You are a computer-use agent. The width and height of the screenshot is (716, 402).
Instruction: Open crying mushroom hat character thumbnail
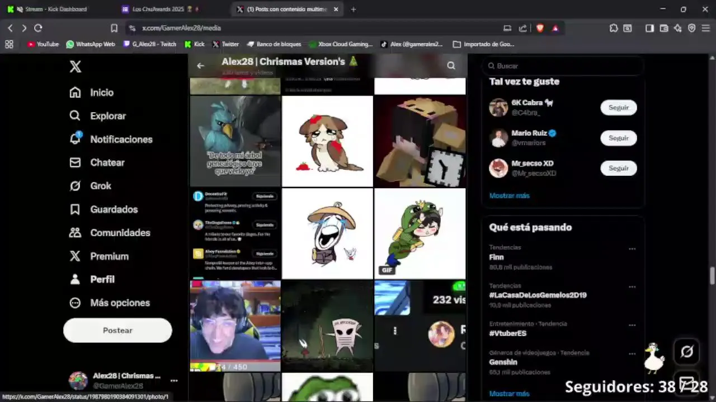click(x=327, y=233)
